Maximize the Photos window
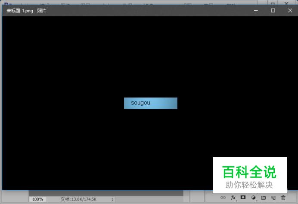Screen dimensions: 298x204 [273, 11]
